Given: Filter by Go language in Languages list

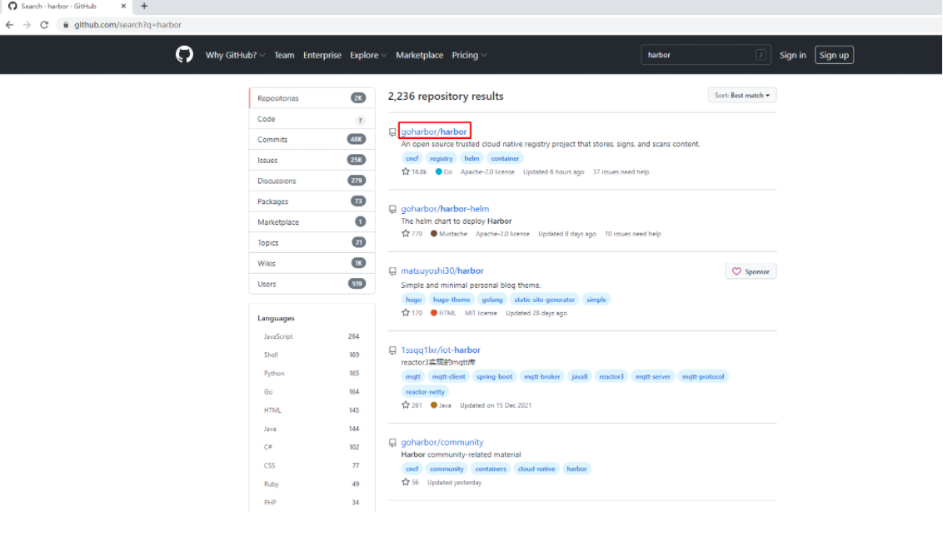Looking at the screenshot, I should [312, 392].
